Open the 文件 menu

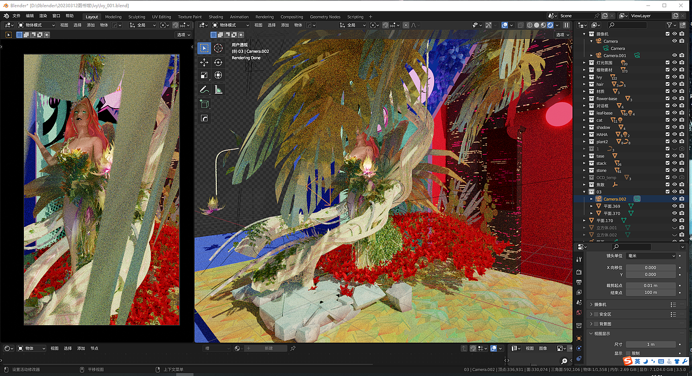16,16
